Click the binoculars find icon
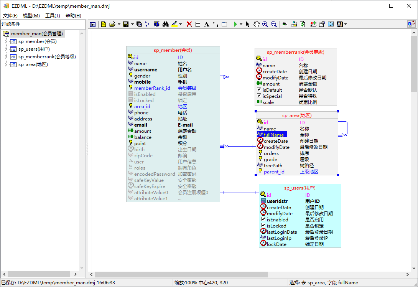 (166, 24)
